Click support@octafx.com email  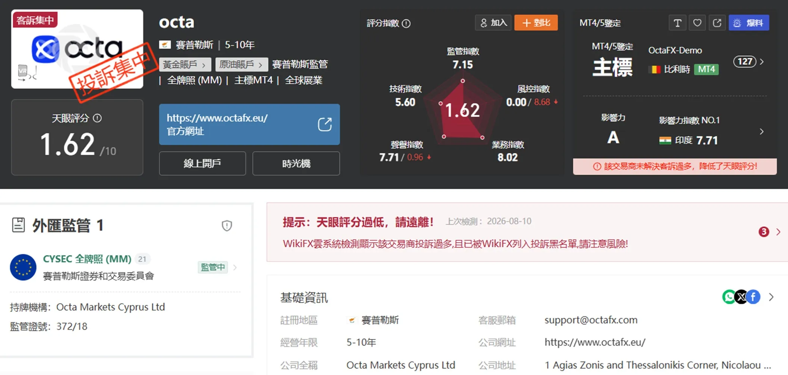[591, 320]
